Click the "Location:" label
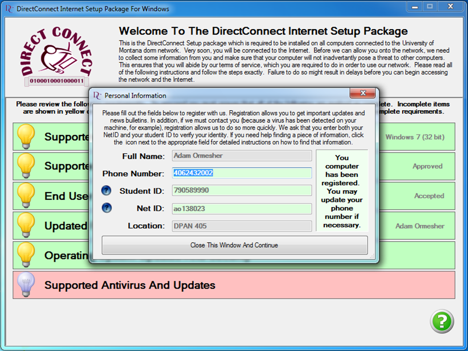Screen dimensions: 468x351 (x=146, y=226)
